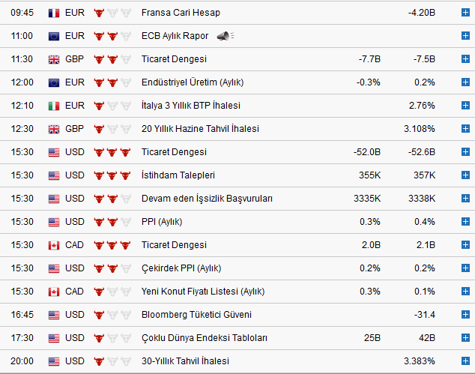Expand the Çekirdek PPI (Aylık) row
The image size is (475, 374).
[466, 268]
